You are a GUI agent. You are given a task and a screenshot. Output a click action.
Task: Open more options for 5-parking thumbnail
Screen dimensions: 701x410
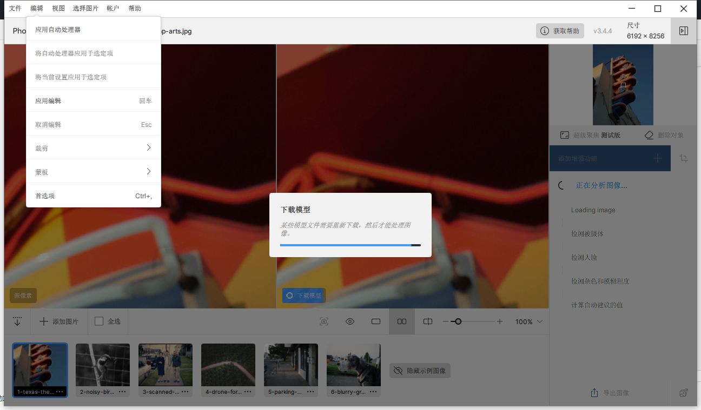coord(310,392)
